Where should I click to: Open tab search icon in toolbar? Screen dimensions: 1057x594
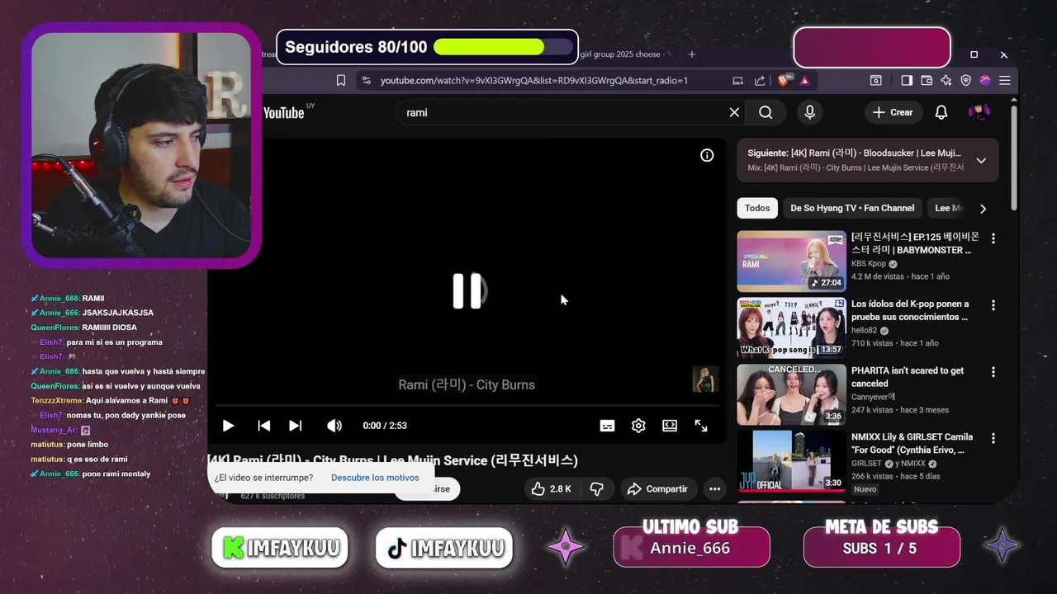pyautogui.click(x=875, y=80)
